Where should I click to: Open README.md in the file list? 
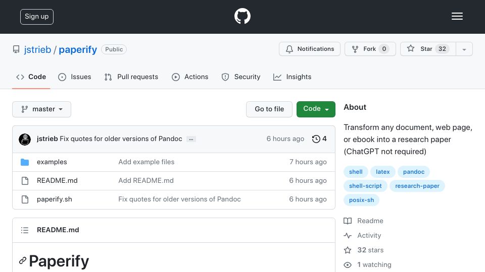tap(57, 181)
